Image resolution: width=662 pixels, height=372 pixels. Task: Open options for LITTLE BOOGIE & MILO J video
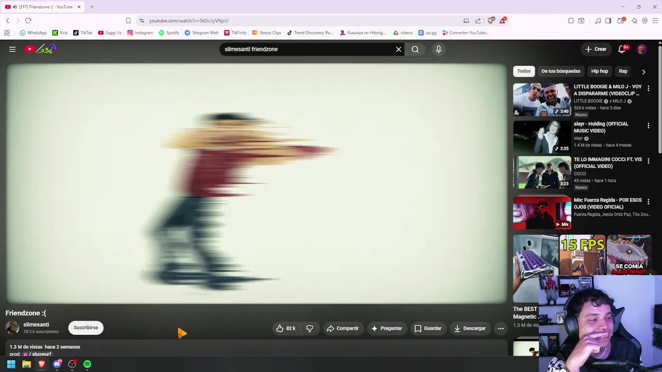(x=648, y=88)
